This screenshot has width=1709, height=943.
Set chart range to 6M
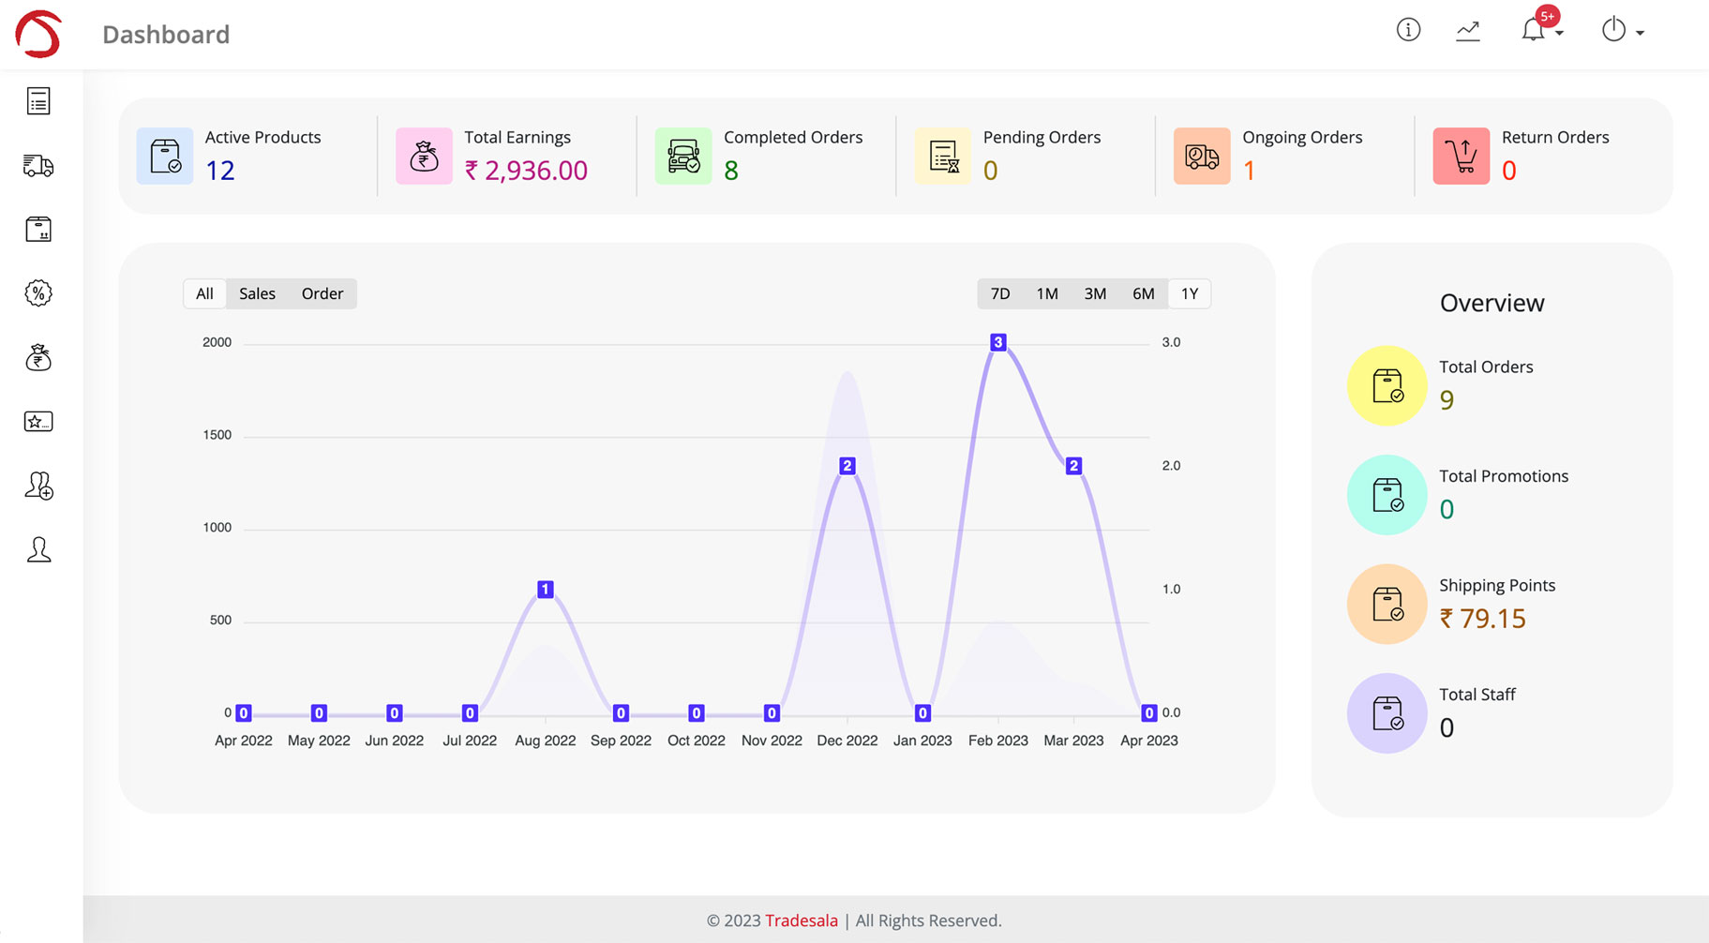coord(1143,293)
